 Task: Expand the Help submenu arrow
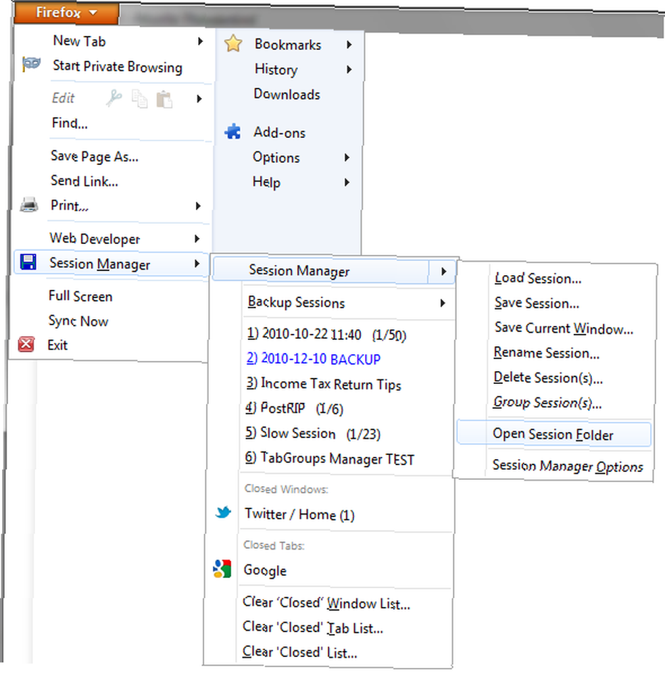pos(347,183)
